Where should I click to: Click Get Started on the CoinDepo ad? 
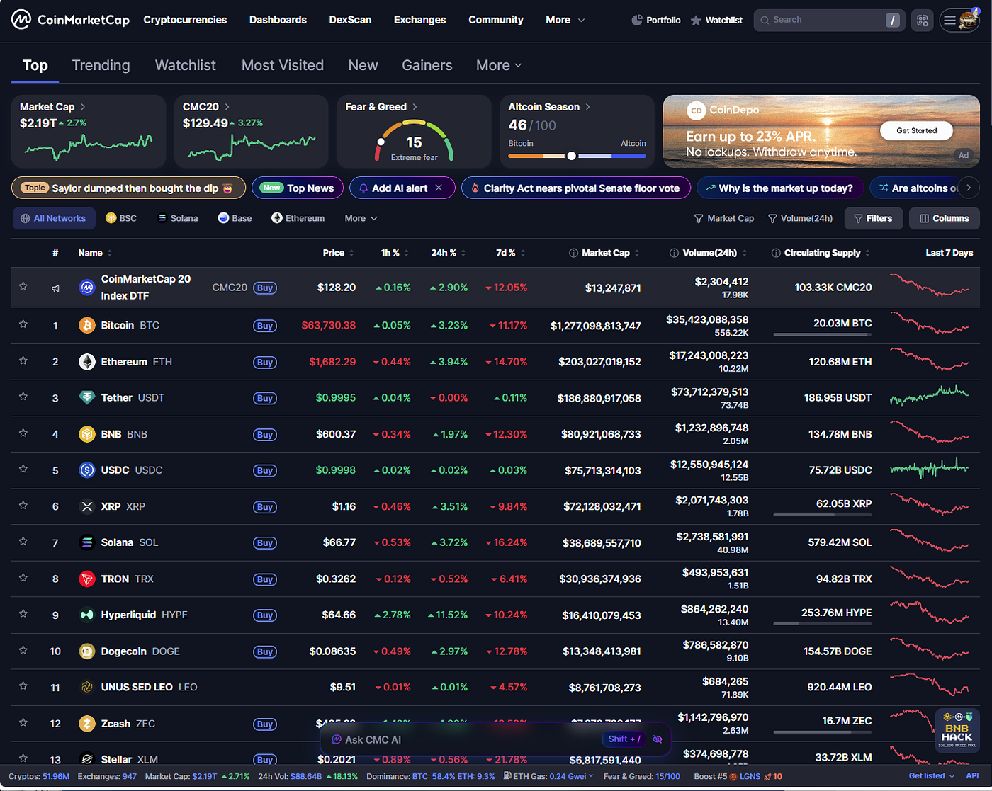coord(916,130)
